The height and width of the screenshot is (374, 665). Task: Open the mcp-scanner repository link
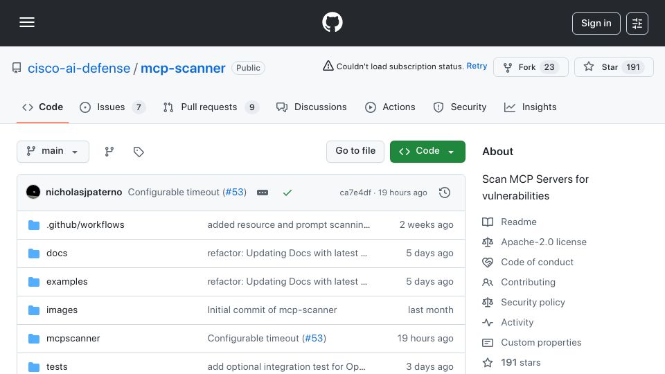coord(183,69)
